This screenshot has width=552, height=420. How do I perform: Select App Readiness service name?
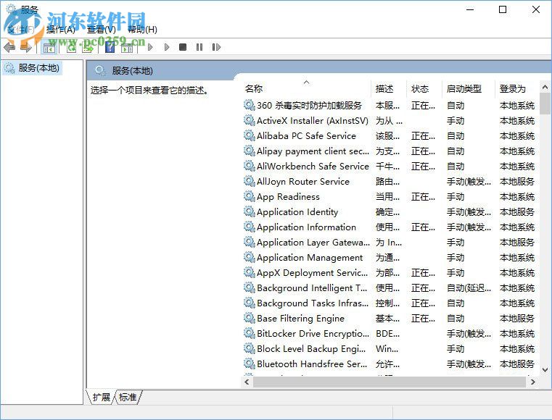[x=288, y=197]
